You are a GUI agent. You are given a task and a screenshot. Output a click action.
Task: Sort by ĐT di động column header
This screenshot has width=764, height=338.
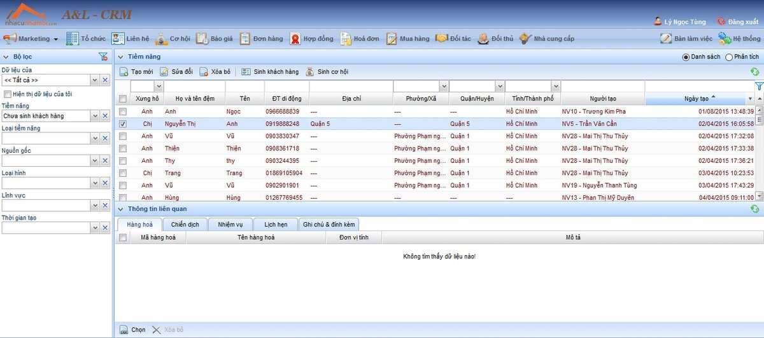tap(286, 99)
